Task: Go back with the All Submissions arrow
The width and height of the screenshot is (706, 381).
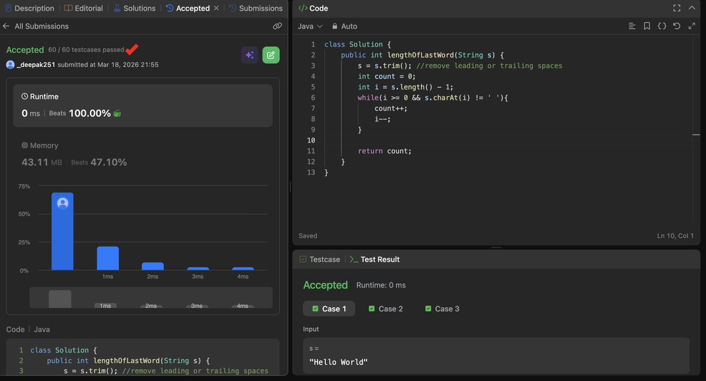Action: (6, 26)
